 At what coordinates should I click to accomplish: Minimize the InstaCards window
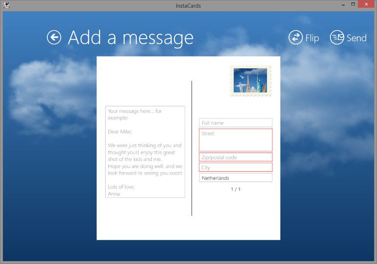pos(343,4)
